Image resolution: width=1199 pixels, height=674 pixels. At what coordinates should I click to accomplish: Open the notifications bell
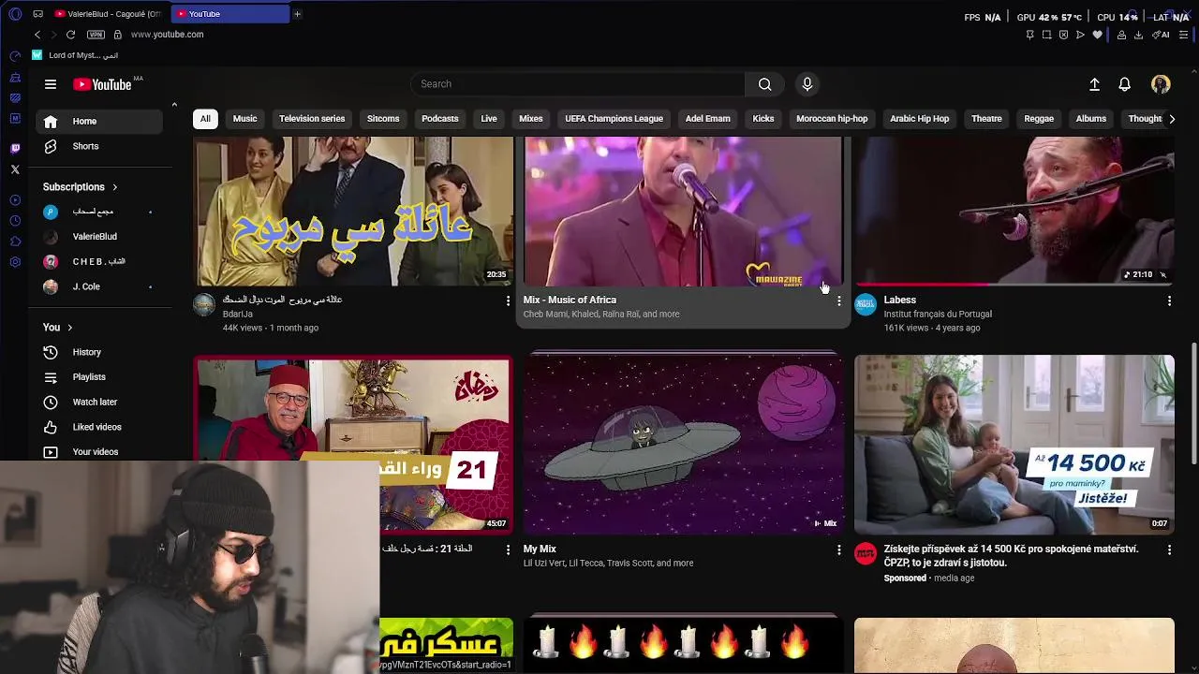(1125, 84)
